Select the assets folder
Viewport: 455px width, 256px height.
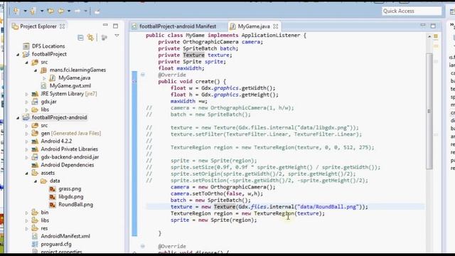(48, 173)
